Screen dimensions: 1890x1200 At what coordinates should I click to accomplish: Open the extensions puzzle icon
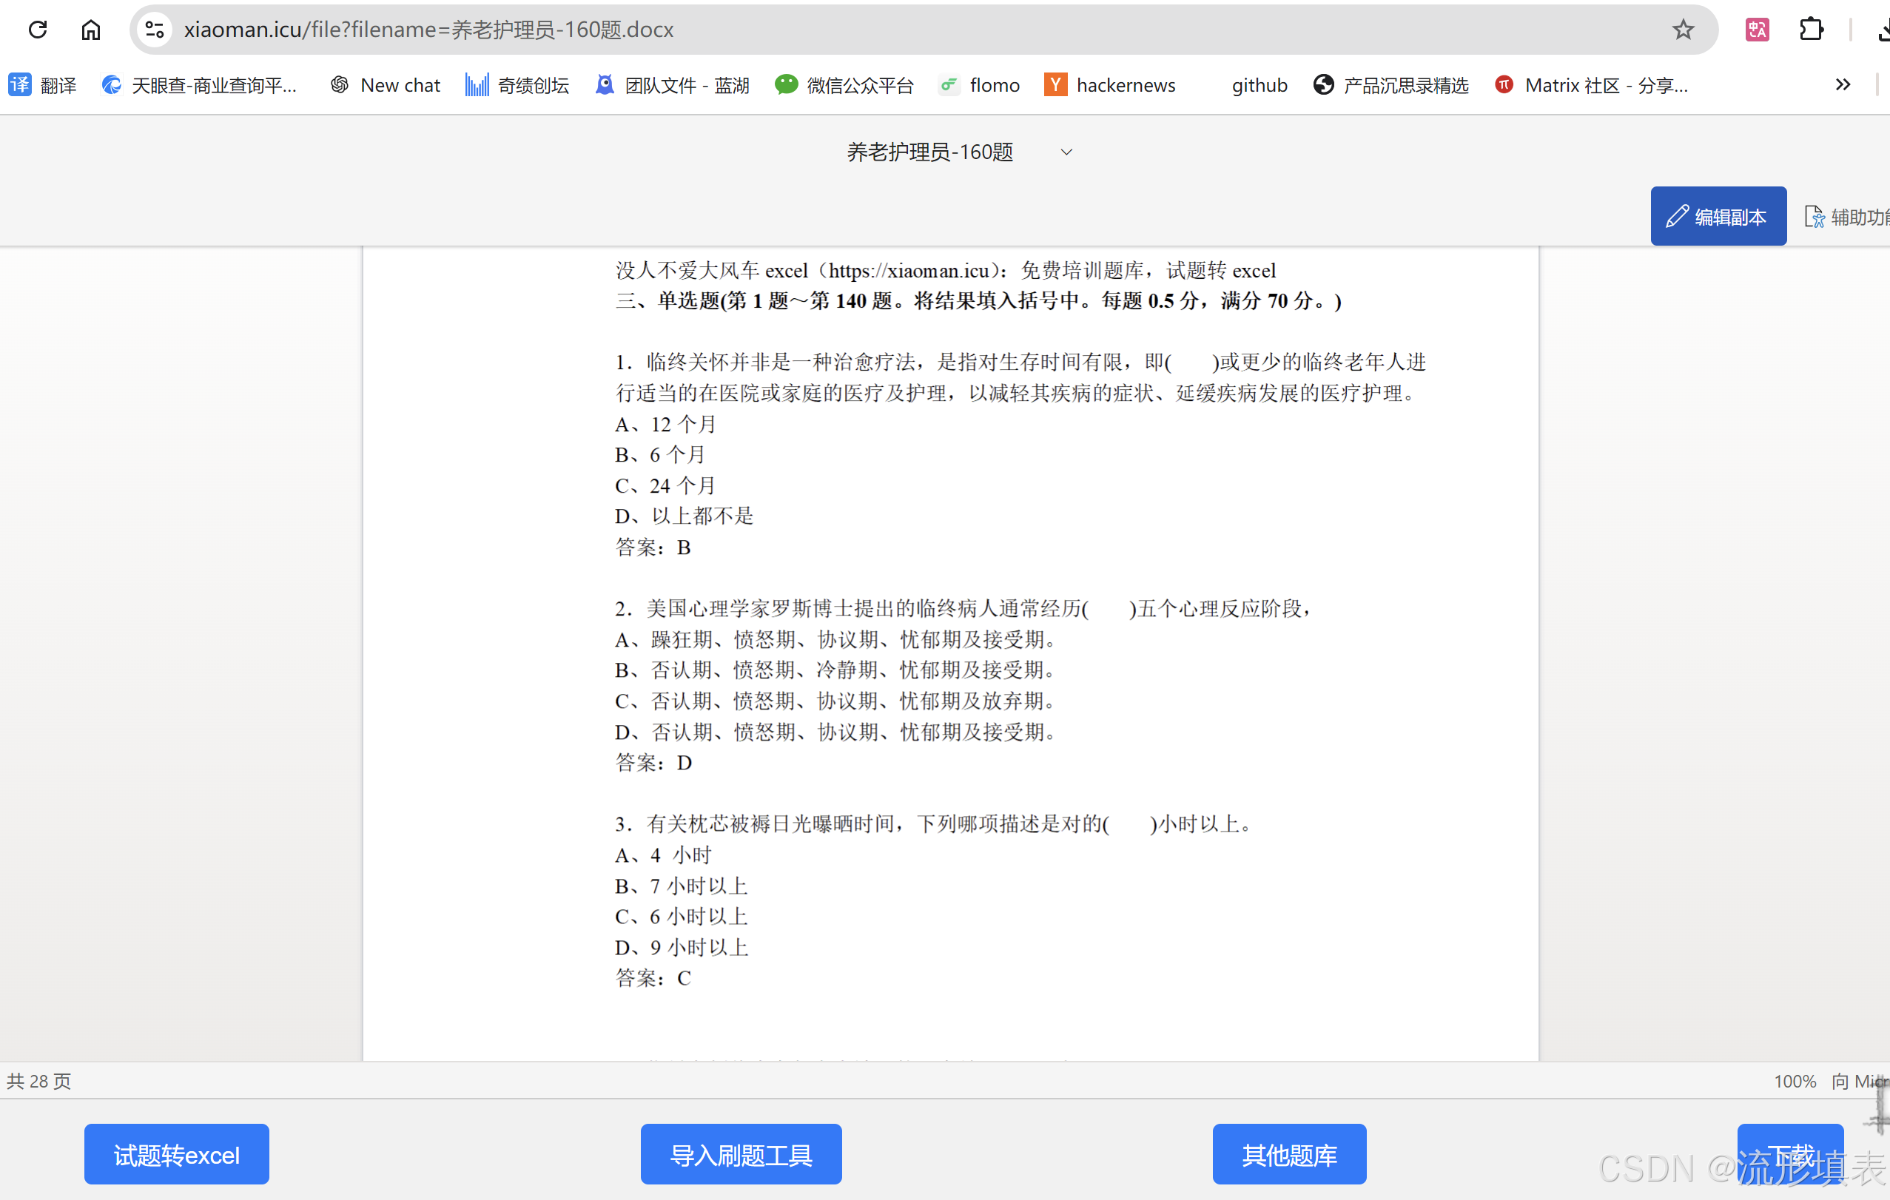[x=1811, y=30]
